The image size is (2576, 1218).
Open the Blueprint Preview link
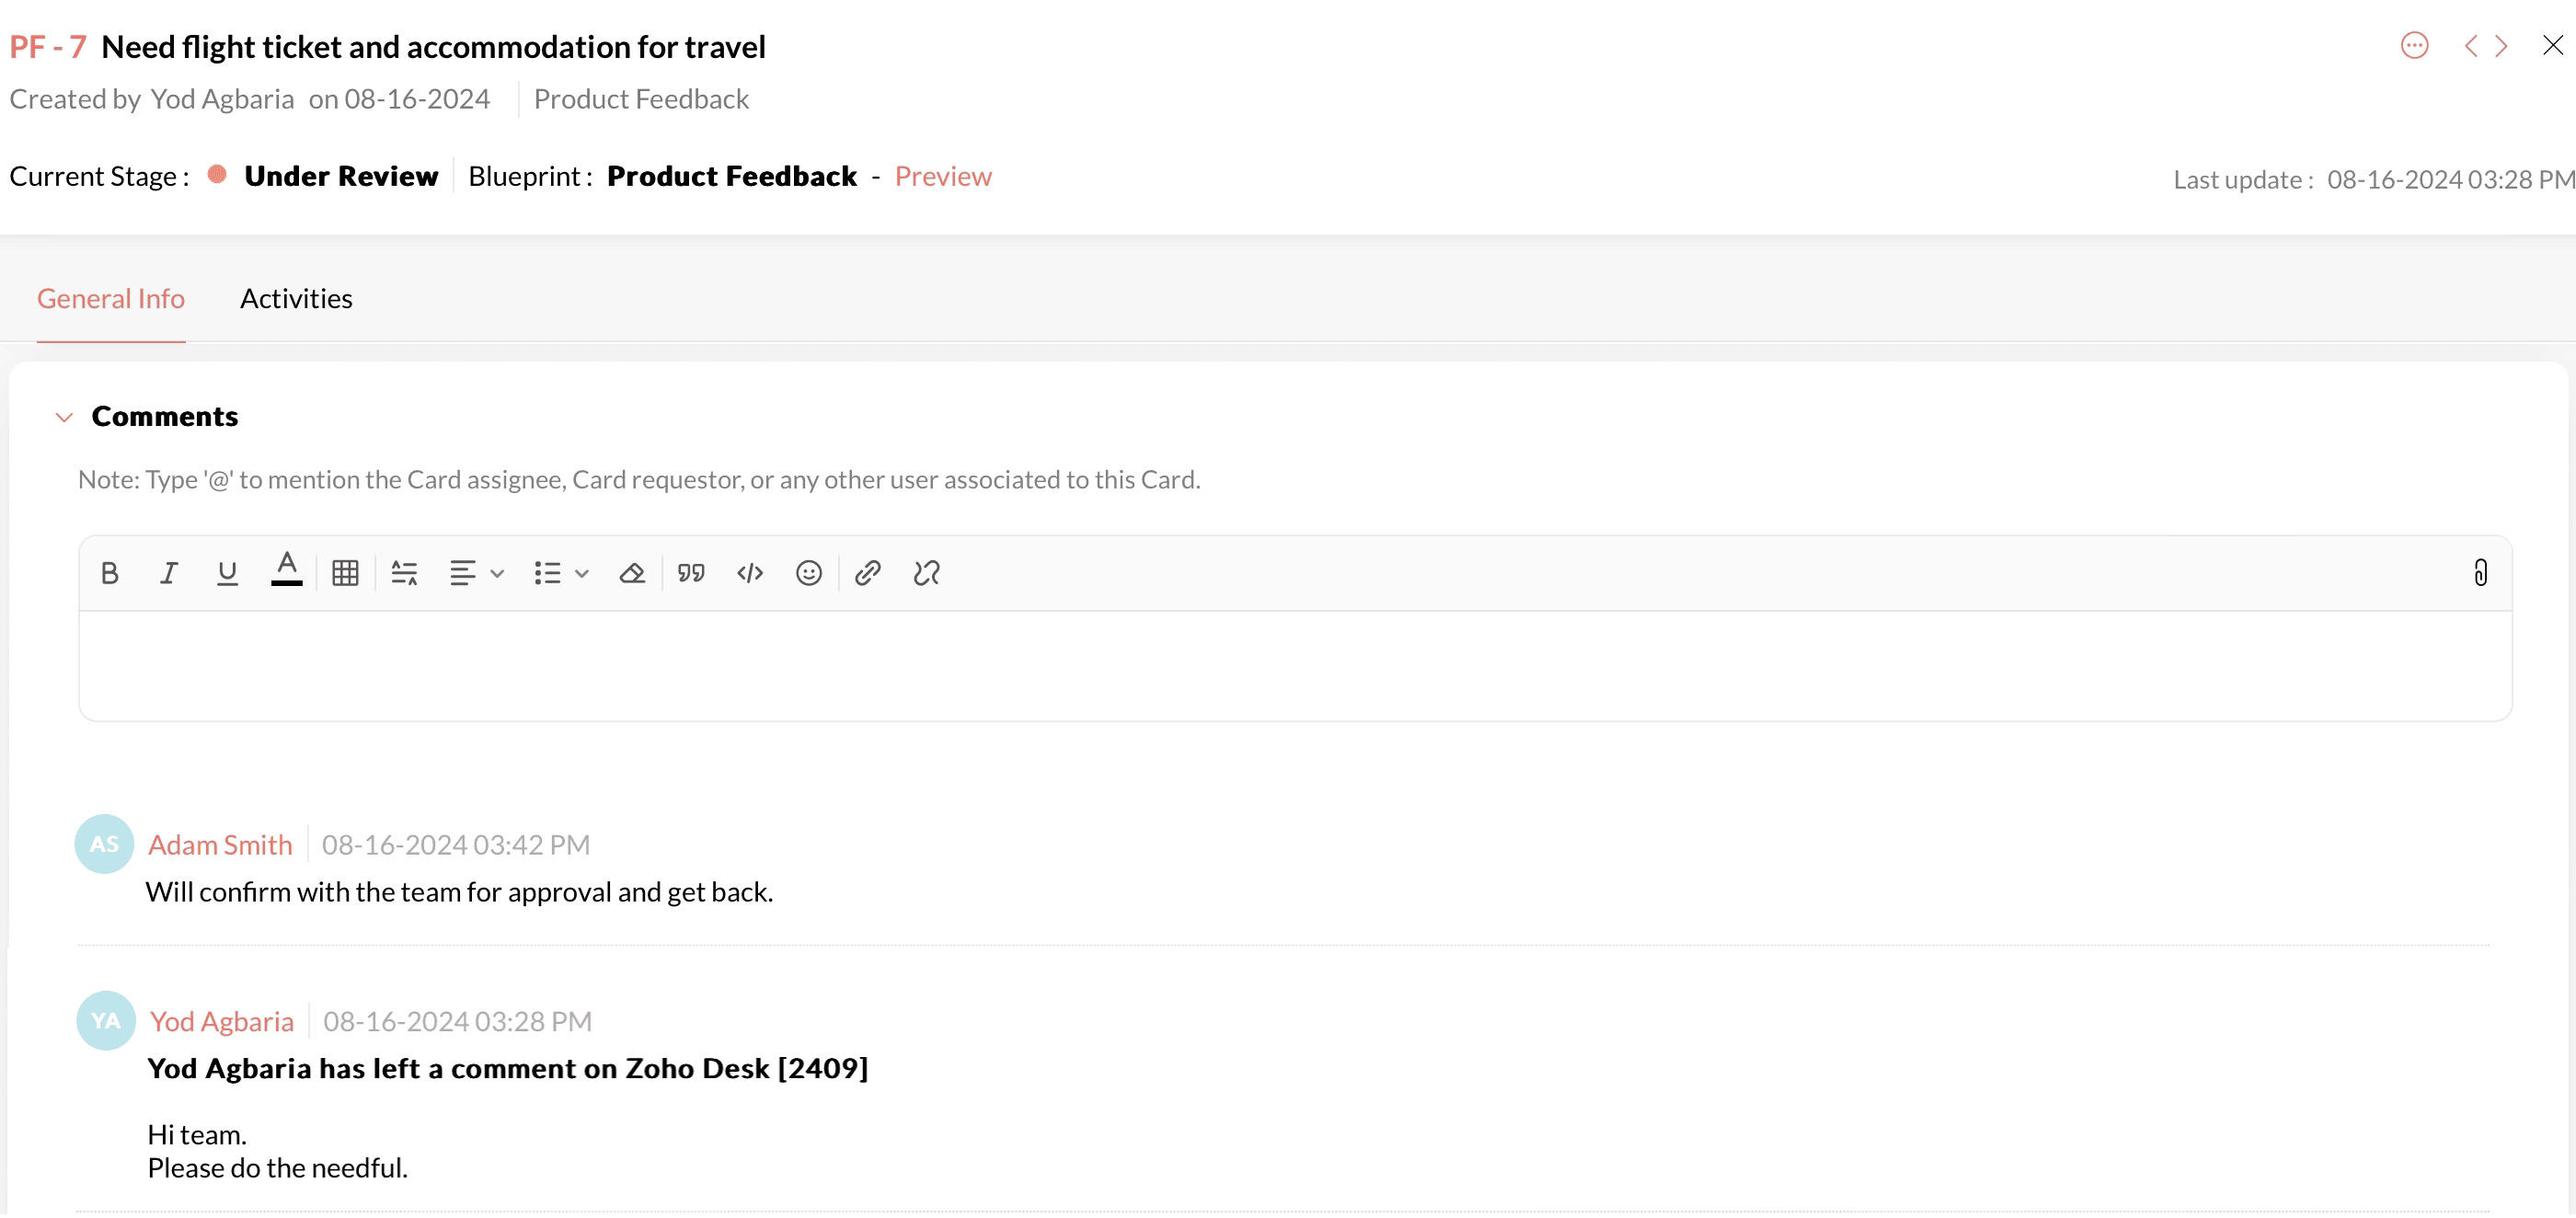point(942,176)
